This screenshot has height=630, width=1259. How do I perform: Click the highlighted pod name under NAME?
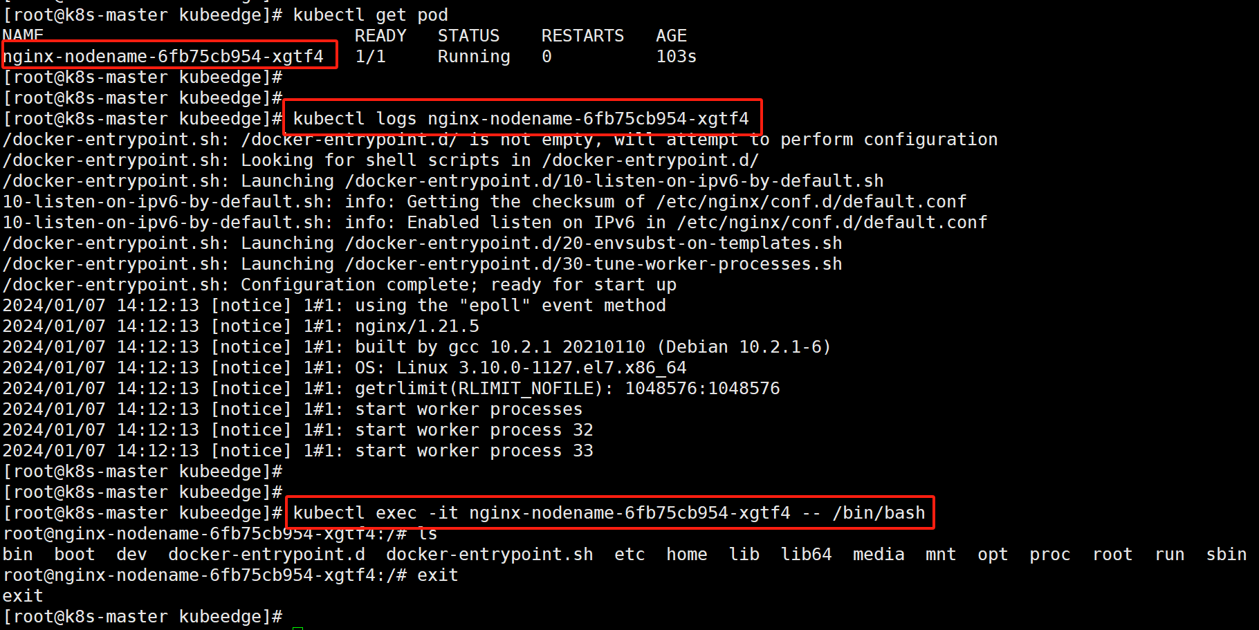[163, 56]
